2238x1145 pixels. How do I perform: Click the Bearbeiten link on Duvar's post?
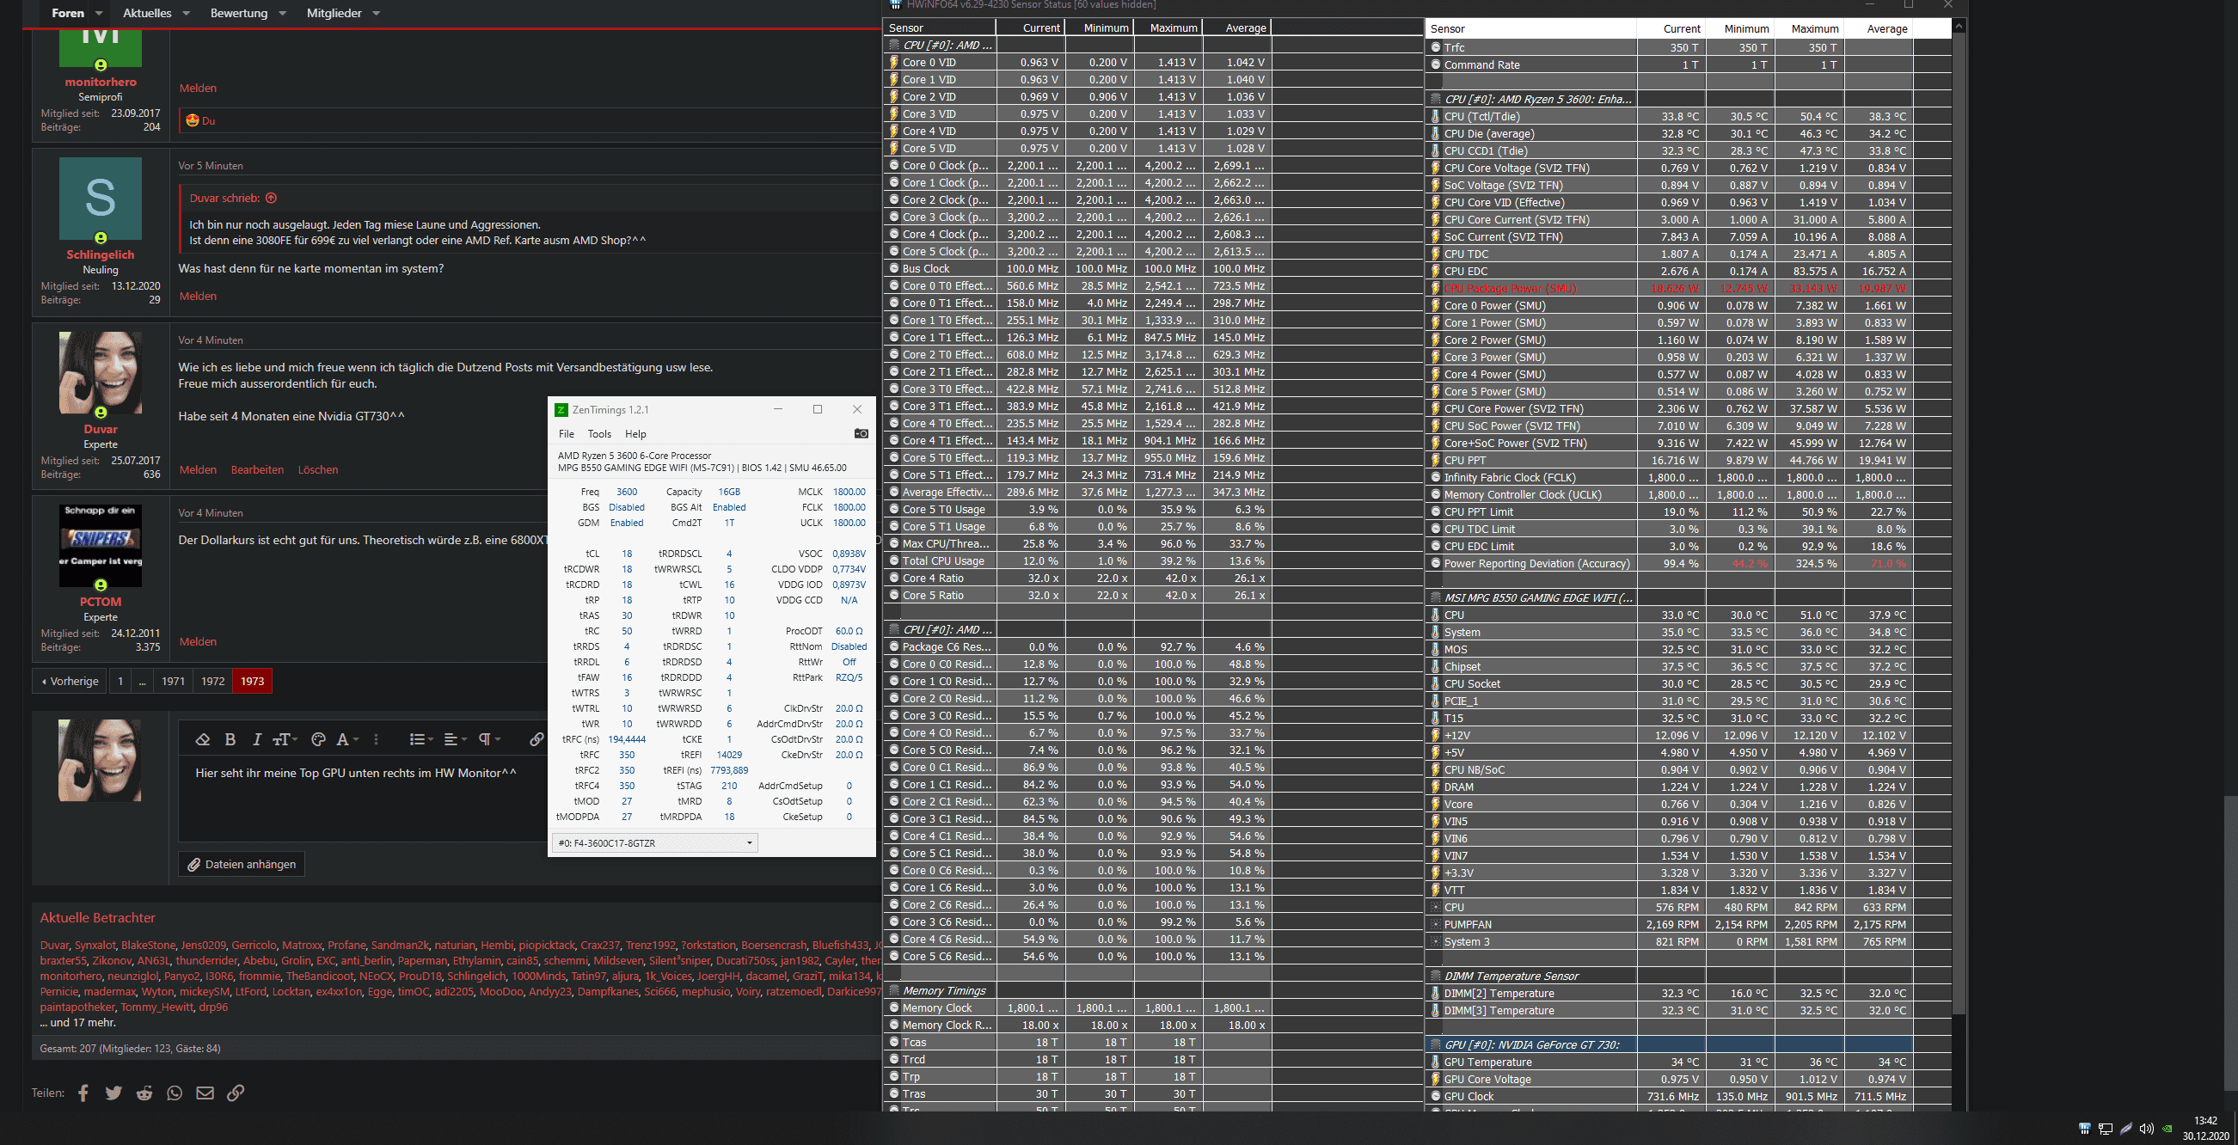257,470
